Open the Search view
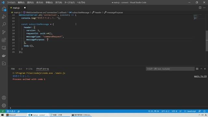Viewport: 208px width, 117px height. pyautogui.click(x=4, y=24)
